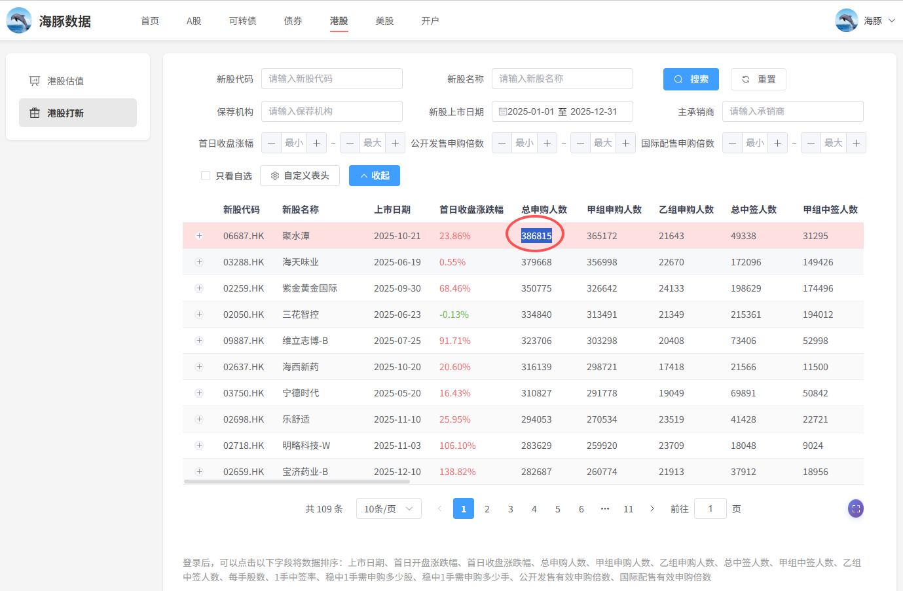Screen dimensions: 903x591
Task: Go to the 首页 tab
Action: click(x=150, y=21)
